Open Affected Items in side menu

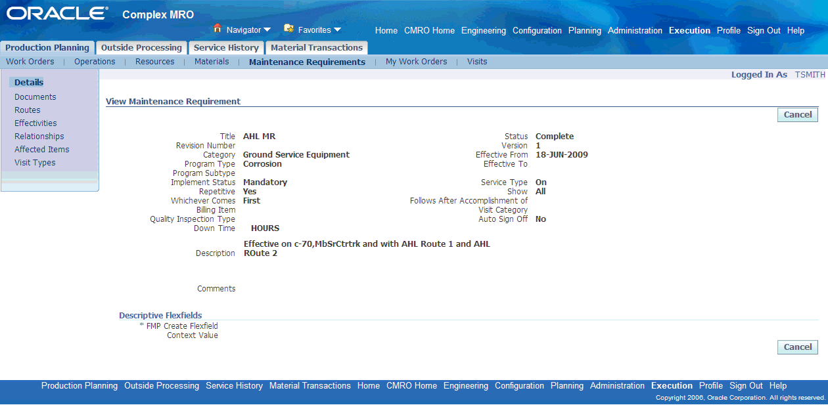pyautogui.click(x=42, y=150)
